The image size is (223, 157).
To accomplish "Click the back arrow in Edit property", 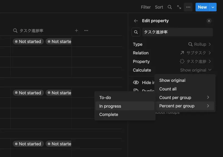I will coord(136,21).
